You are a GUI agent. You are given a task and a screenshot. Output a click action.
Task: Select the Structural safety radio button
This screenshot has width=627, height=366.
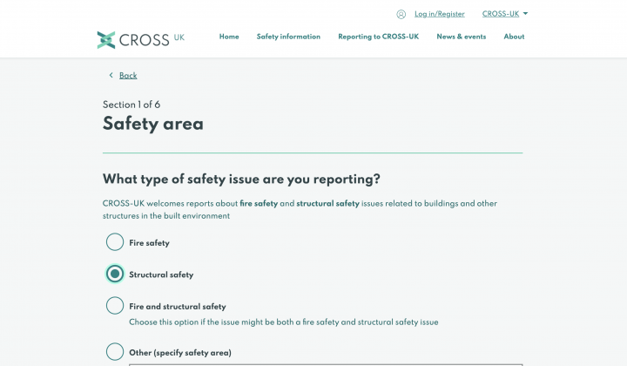point(115,274)
